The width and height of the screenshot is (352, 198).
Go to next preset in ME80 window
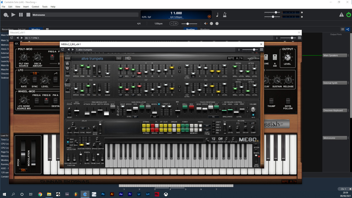(x=73, y=50)
